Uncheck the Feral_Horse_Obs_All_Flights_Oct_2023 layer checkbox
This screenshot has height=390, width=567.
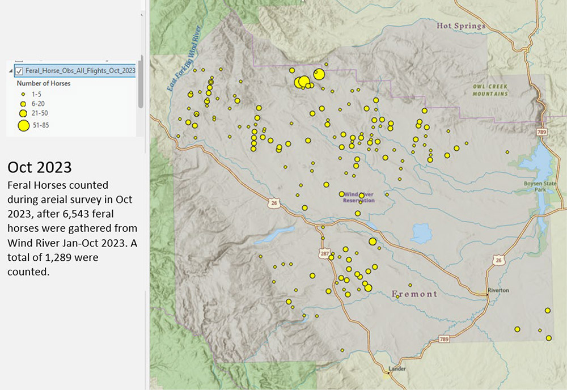point(19,71)
